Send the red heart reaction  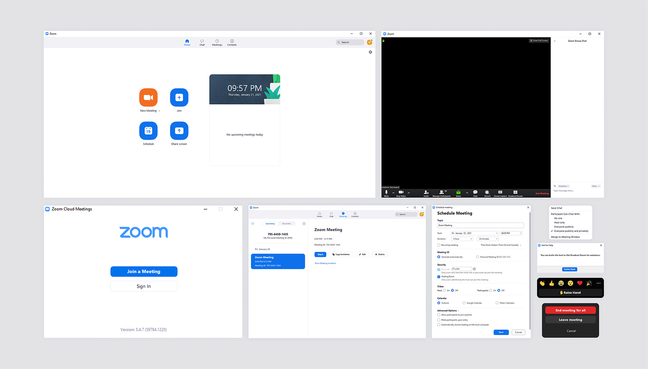(580, 283)
